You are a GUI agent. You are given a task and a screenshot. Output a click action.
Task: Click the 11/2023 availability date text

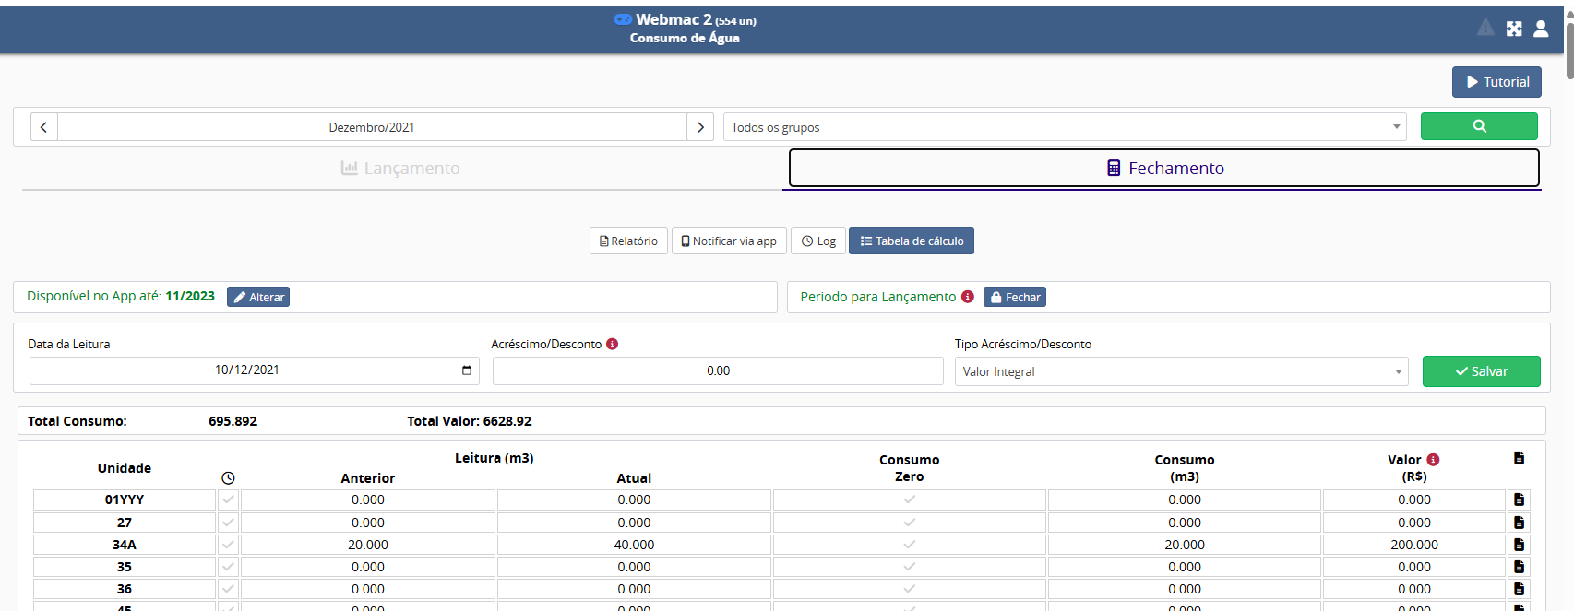[190, 296]
